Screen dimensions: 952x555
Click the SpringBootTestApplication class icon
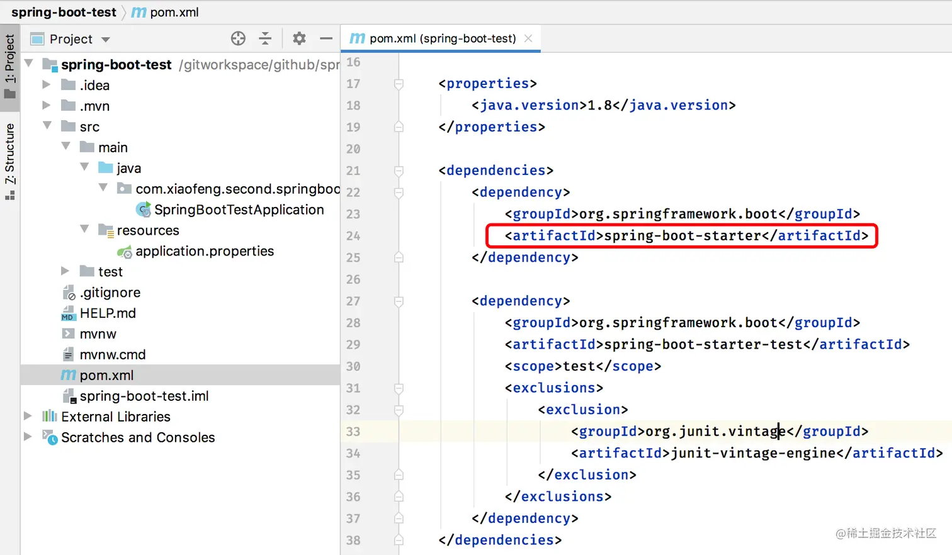(x=144, y=210)
